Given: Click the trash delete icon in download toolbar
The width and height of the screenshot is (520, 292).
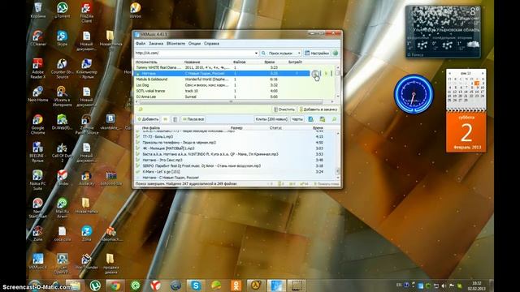Looking at the screenshot, I should click(x=175, y=119).
